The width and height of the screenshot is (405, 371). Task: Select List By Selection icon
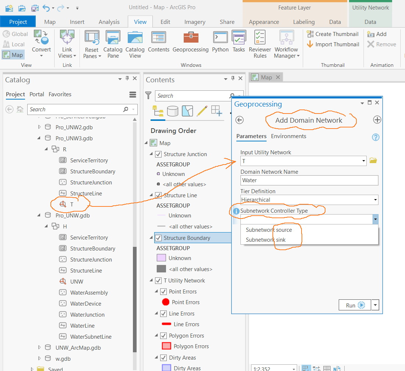tap(187, 111)
